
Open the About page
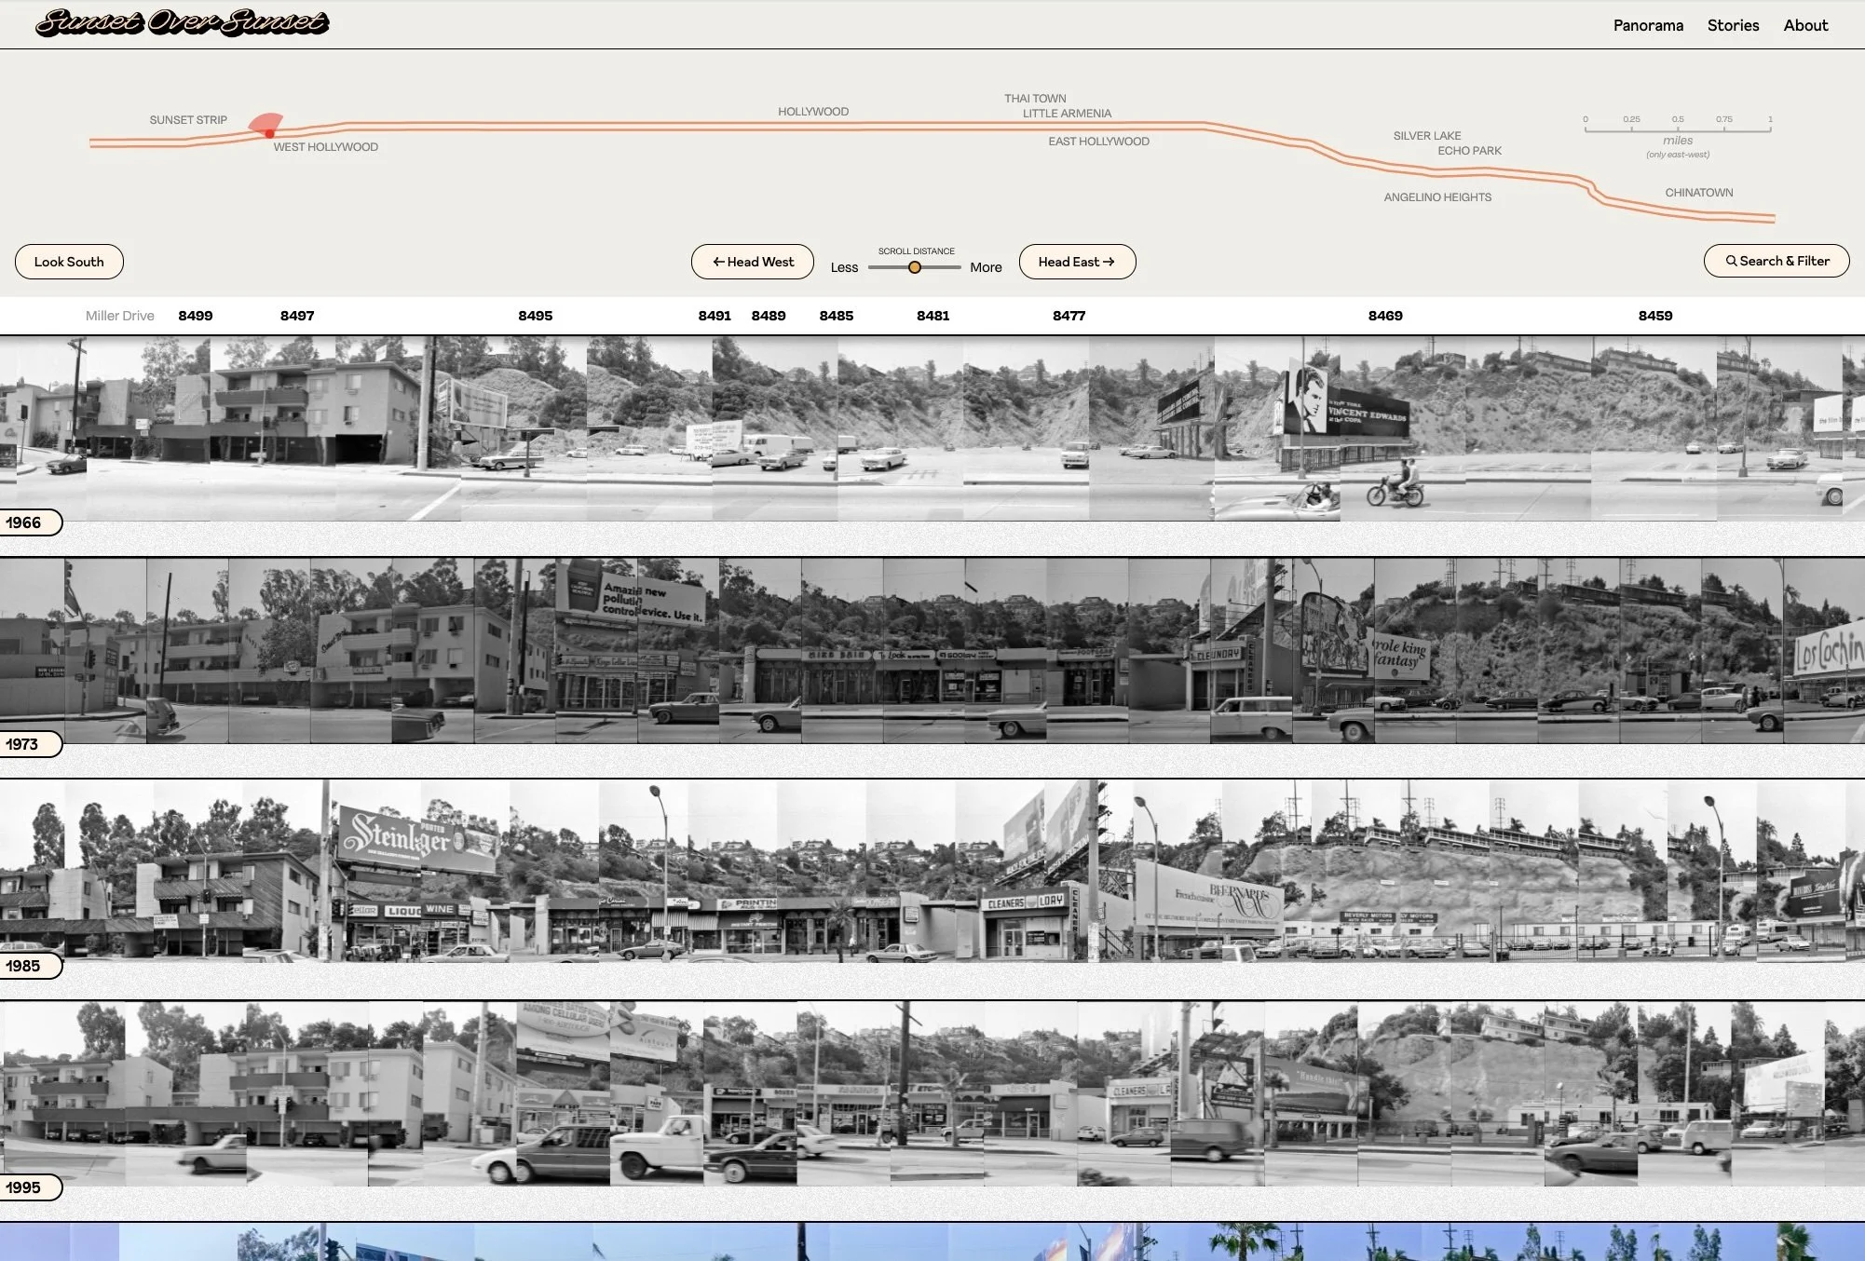1805,25
